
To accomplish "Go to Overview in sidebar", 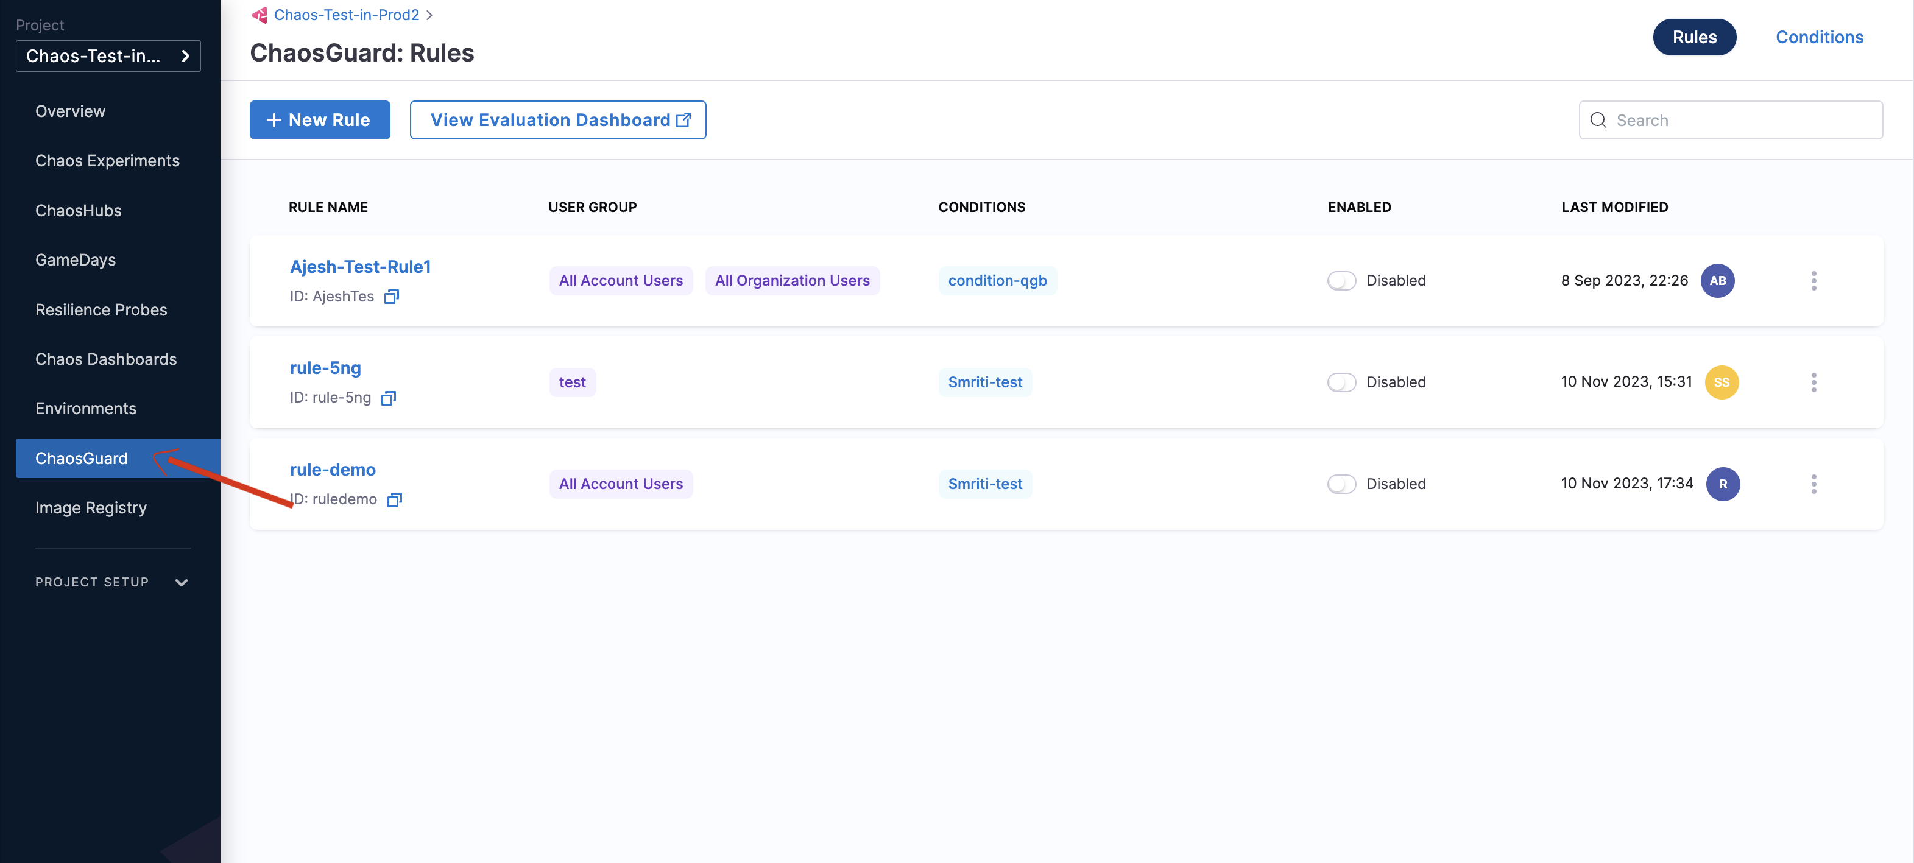I will point(71,111).
